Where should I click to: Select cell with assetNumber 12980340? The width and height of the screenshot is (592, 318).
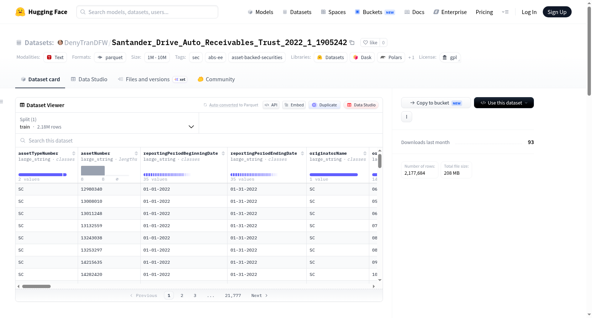click(x=109, y=189)
